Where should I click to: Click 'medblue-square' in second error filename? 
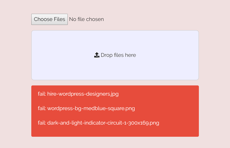[x=103, y=108]
